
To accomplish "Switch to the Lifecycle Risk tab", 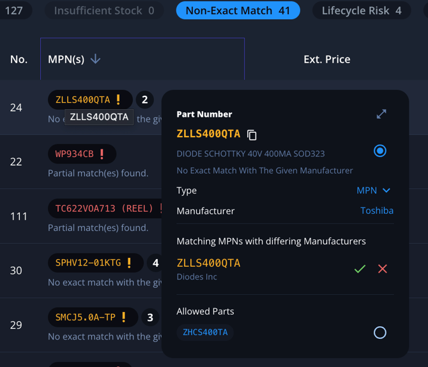I will click(x=362, y=10).
